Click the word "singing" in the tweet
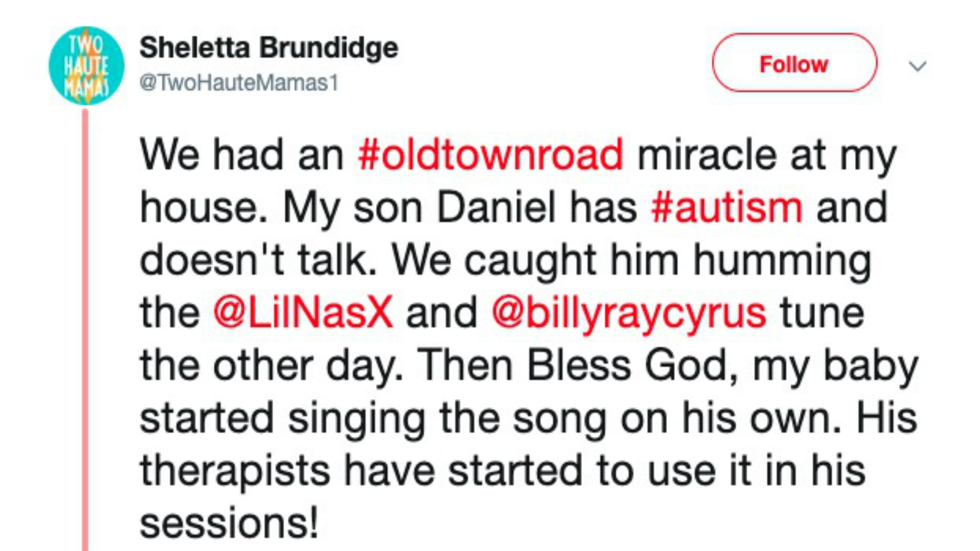Viewport: 980px width, 551px height. tap(356, 419)
